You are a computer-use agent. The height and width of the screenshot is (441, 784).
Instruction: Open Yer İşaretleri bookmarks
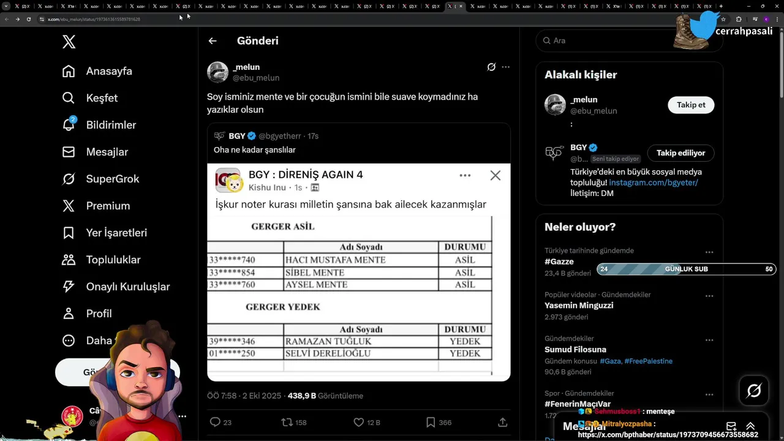click(x=104, y=233)
